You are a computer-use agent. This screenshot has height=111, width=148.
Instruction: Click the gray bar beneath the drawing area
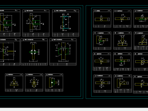pos(74,109)
